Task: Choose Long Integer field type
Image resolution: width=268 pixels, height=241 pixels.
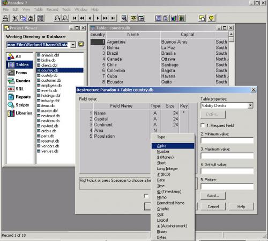Action: click(173, 169)
